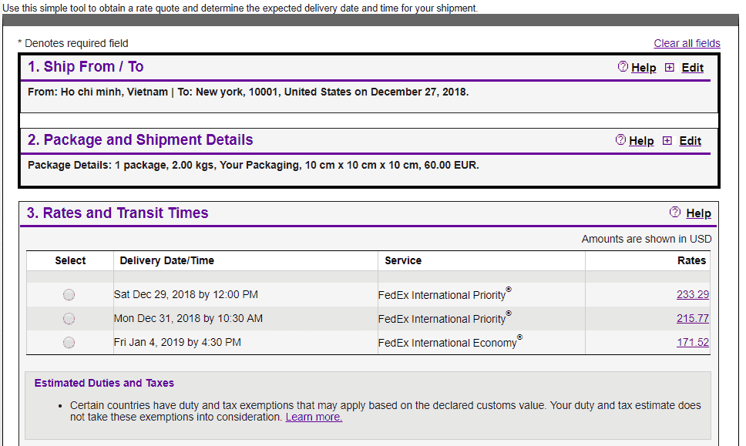
Task: Choose the Mon Dec 31 delivery radio option
Action: (69, 319)
